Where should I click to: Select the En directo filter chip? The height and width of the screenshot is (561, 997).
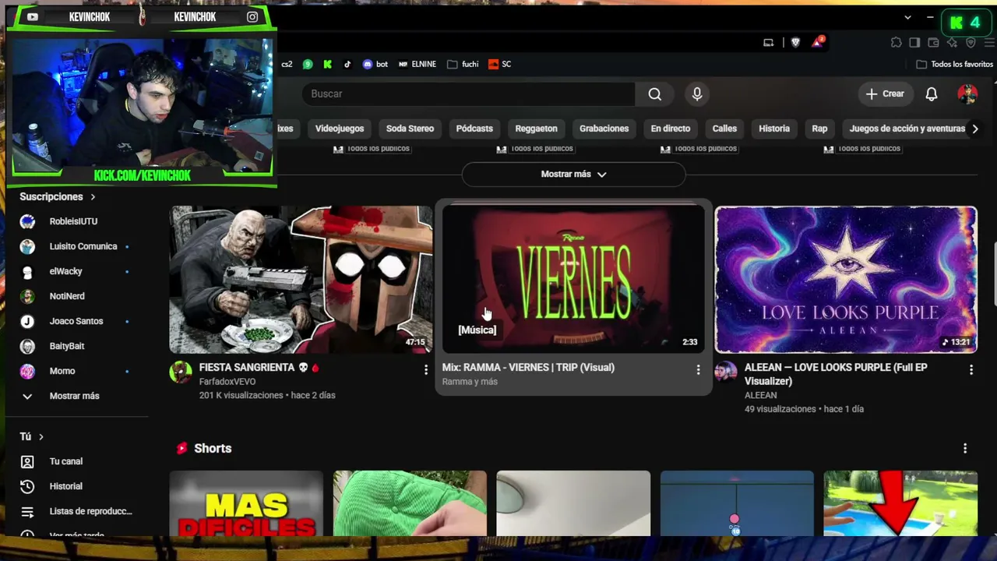[x=671, y=129]
